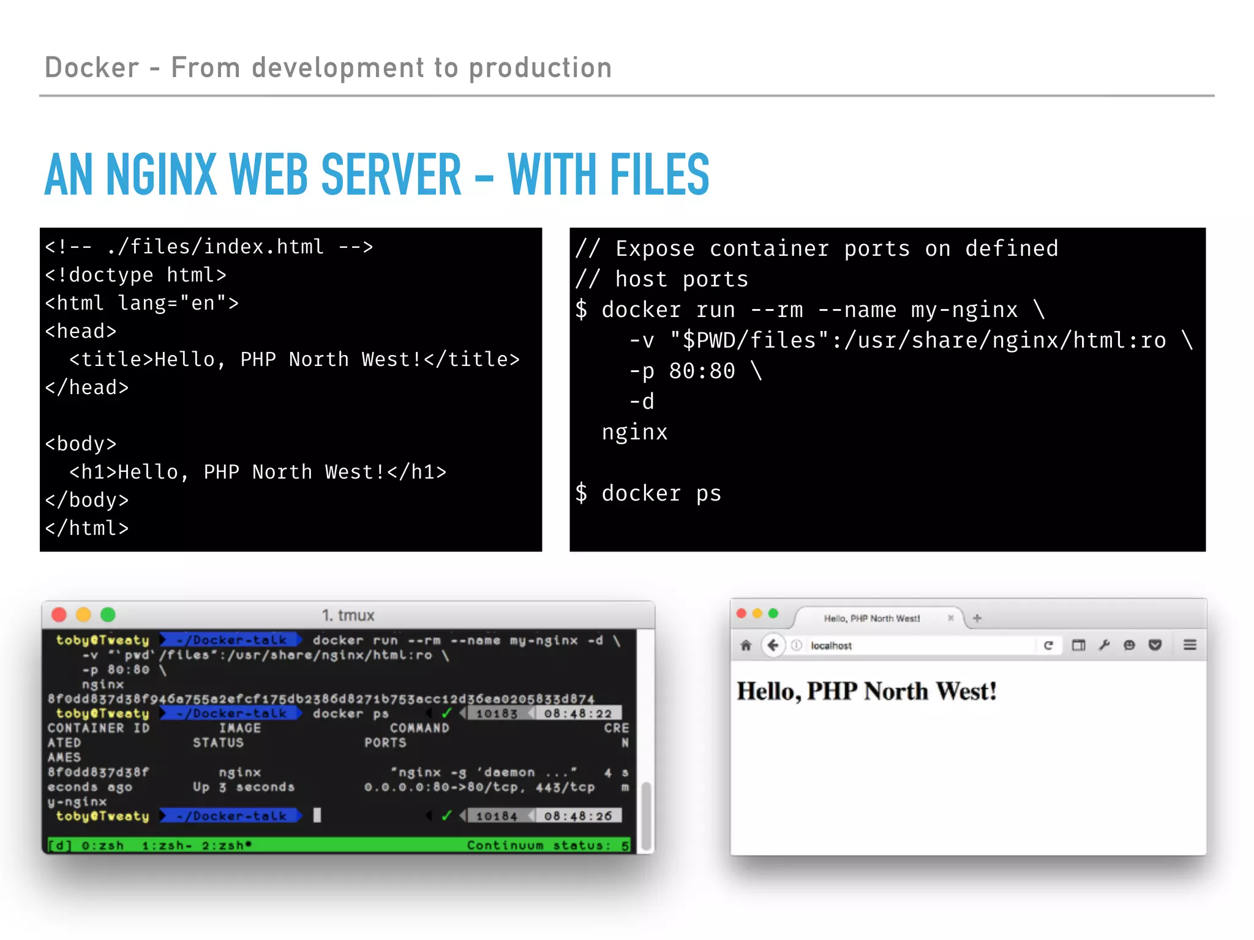The image size is (1254, 940).
Task: Click the '<!doctype html>' line in code block
Action: click(135, 275)
